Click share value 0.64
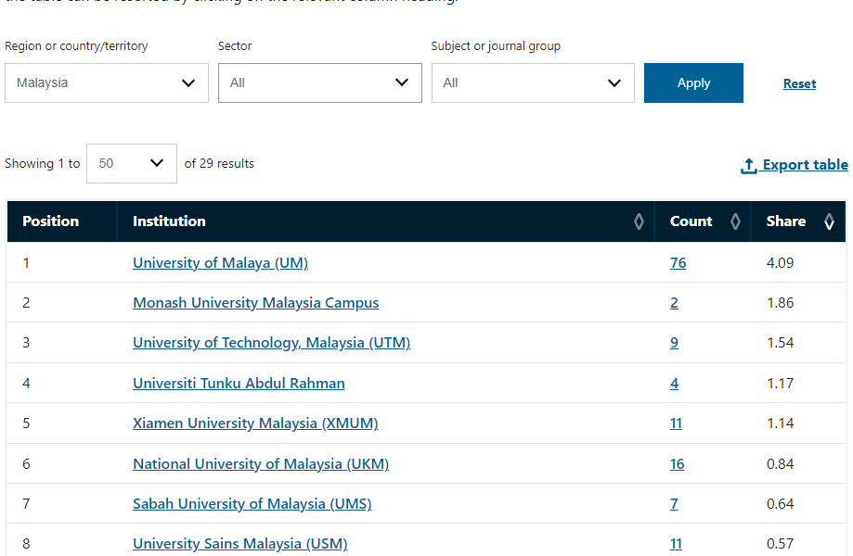This screenshot has height=556, width=853. [780, 504]
